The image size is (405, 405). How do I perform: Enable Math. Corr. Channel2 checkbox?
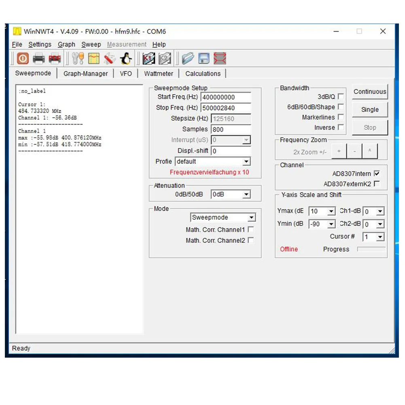(x=250, y=240)
